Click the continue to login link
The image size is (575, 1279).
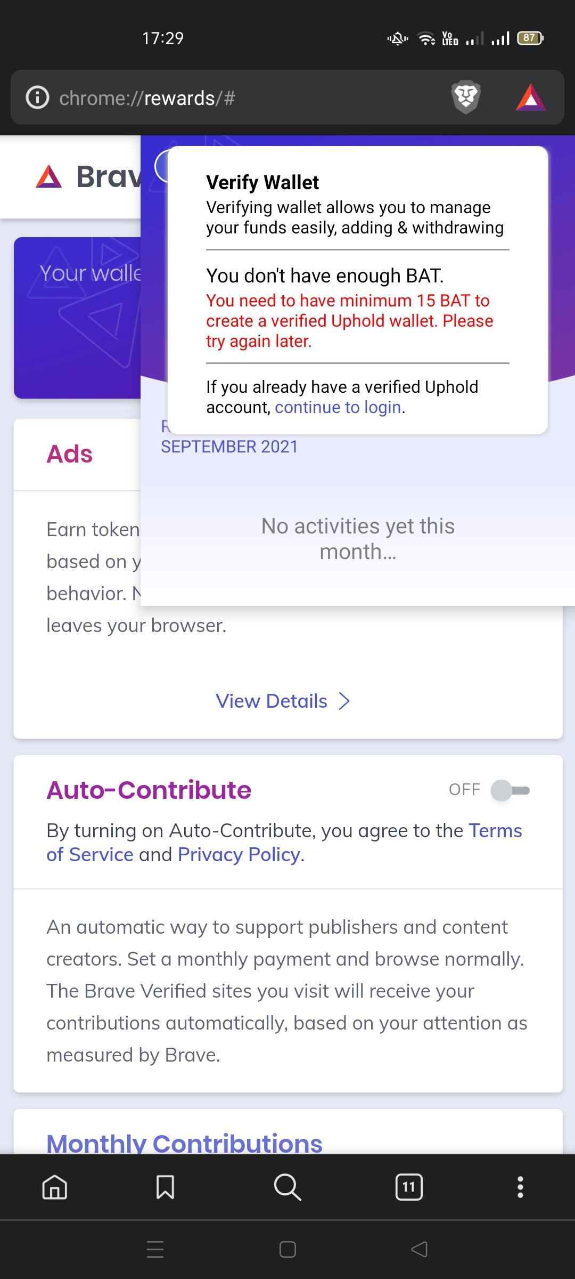(x=338, y=407)
